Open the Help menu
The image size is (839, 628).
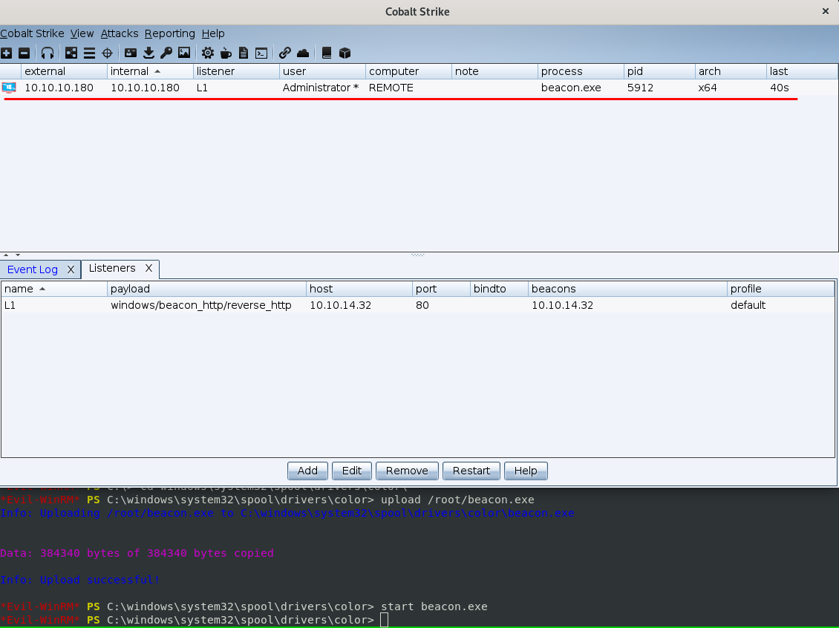point(213,33)
